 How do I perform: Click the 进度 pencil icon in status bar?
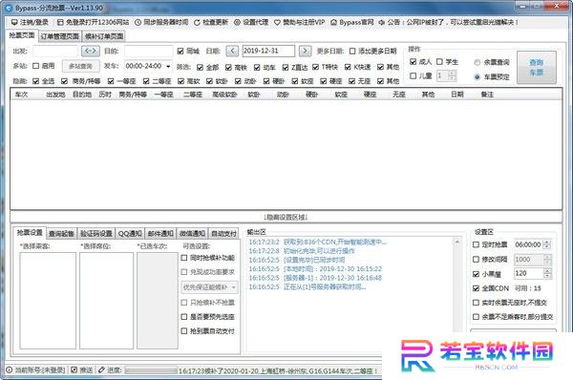(102, 370)
